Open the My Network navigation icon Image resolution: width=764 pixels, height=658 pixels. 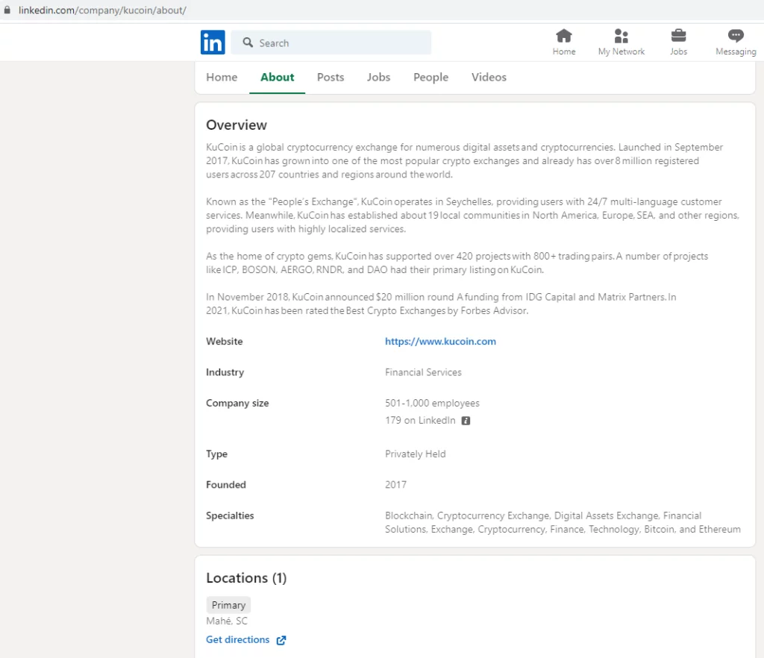point(621,36)
